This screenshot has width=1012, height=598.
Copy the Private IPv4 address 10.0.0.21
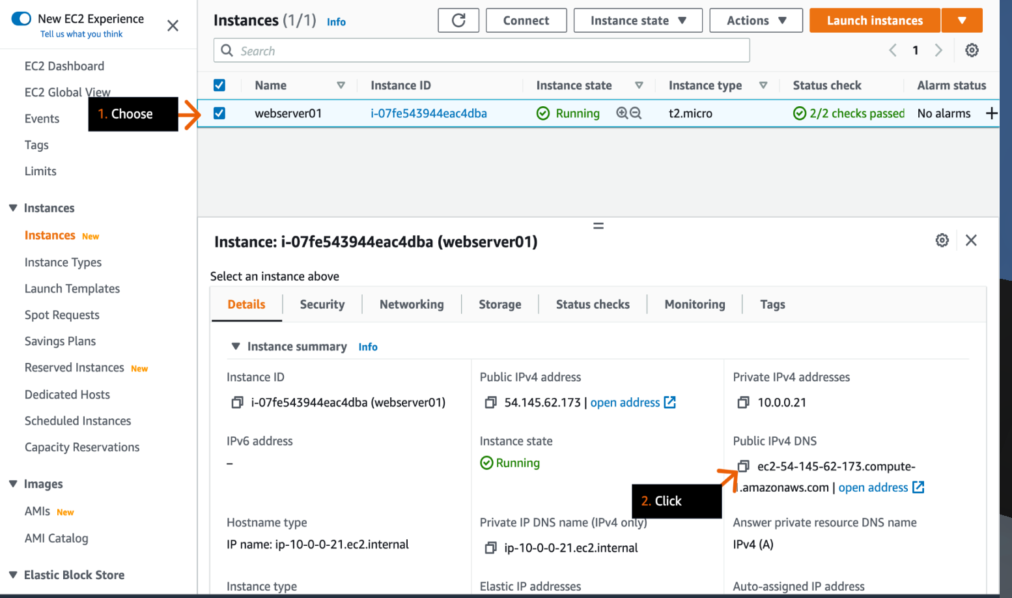pos(743,403)
